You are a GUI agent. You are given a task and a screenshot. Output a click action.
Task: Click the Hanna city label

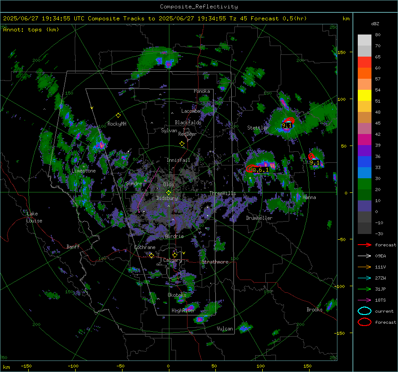[x=309, y=197]
